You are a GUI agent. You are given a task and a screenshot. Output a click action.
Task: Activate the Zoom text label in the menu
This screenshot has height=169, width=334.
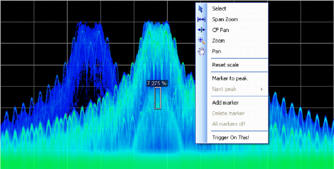pyautogui.click(x=218, y=41)
